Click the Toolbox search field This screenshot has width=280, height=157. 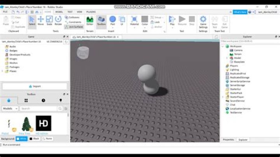coord(41,108)
